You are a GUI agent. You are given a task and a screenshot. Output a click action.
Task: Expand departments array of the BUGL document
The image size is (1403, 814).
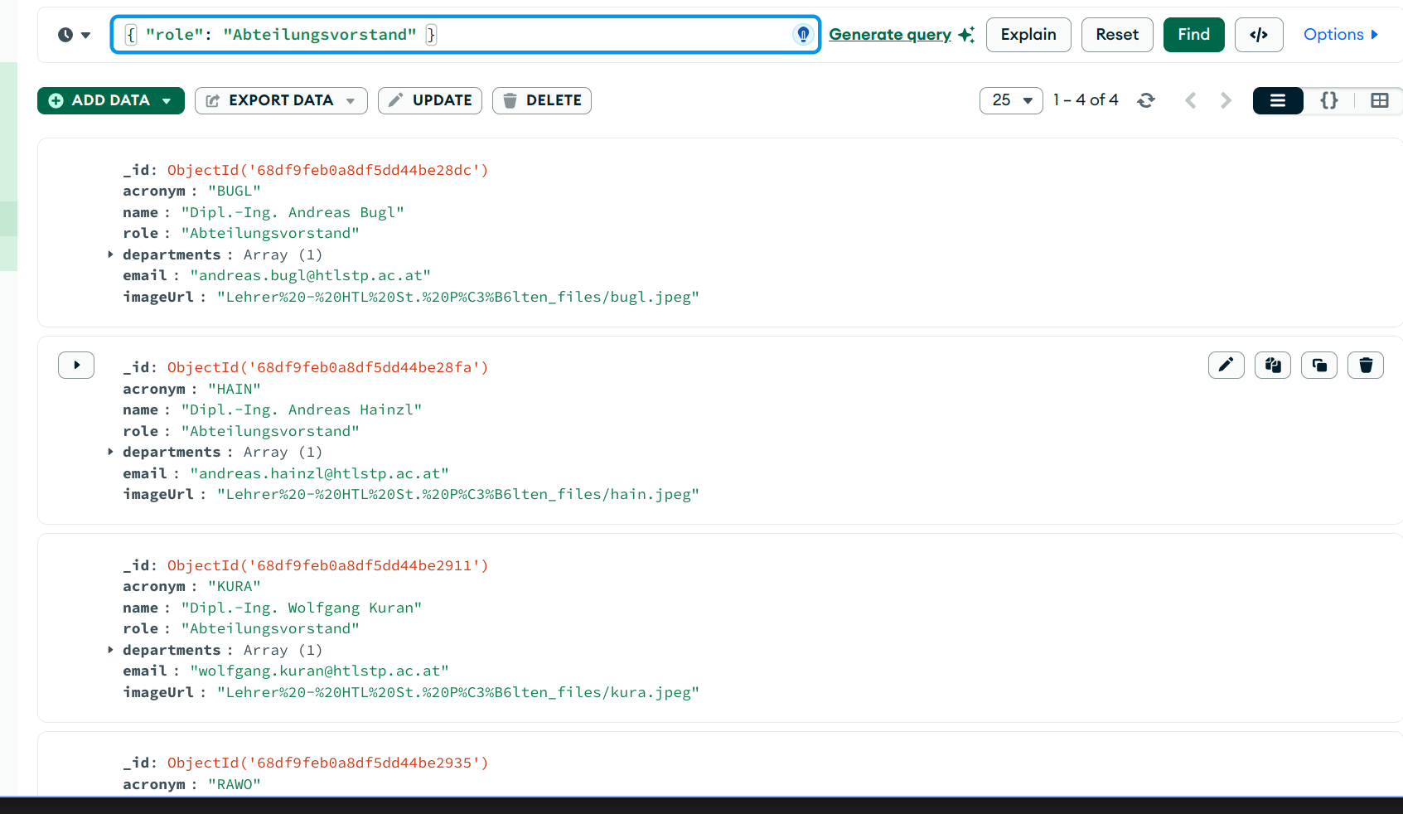(x=110, y=254)
